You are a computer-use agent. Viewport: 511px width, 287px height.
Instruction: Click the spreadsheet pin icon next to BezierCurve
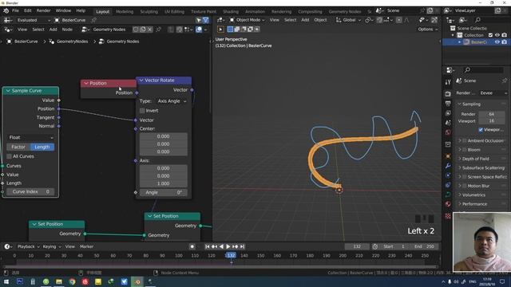coord(94,20)
